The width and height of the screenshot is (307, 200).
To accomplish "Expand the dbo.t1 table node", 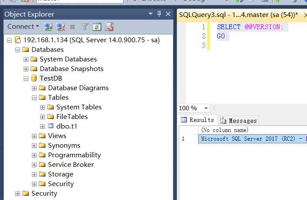I will 42,126.
